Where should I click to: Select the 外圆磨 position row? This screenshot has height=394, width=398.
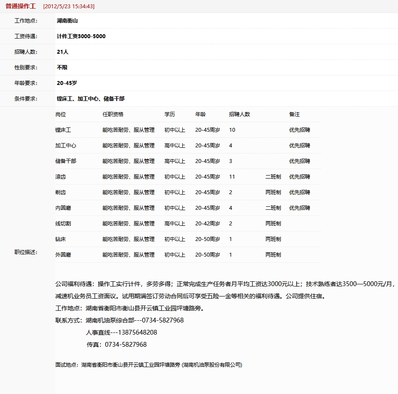tap(63, 255)
